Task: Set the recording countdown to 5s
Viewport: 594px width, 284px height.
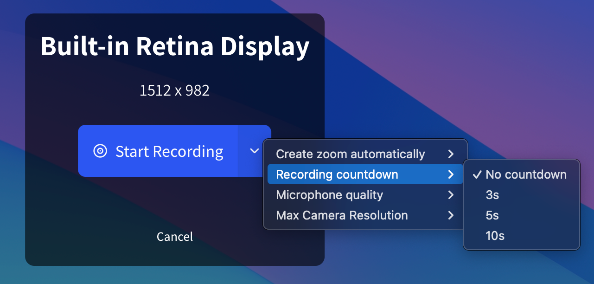Action: [x=492, y=215]
